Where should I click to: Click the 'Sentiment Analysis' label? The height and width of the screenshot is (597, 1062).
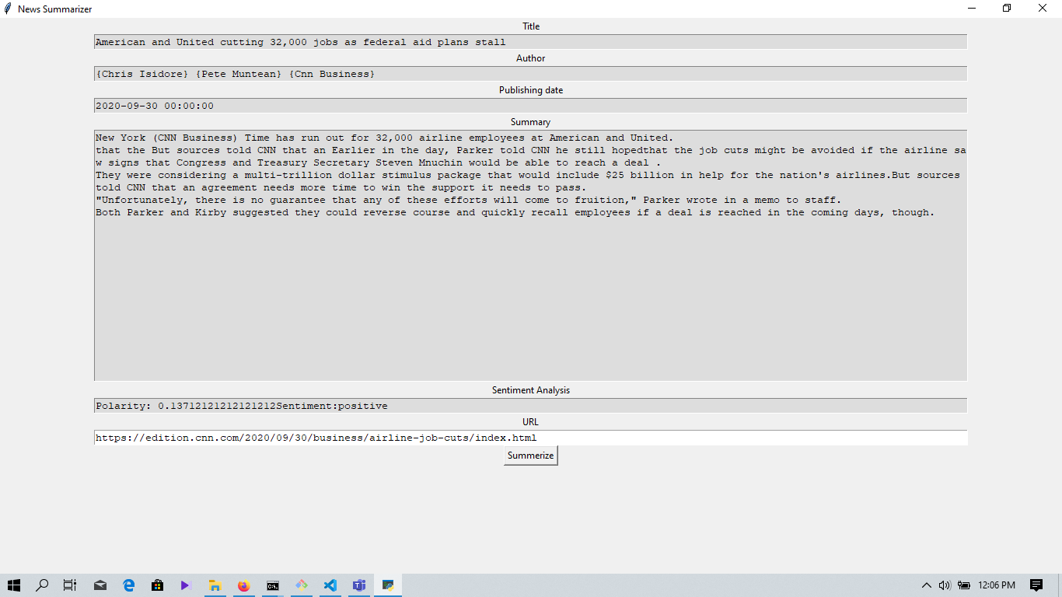[530, 390]
